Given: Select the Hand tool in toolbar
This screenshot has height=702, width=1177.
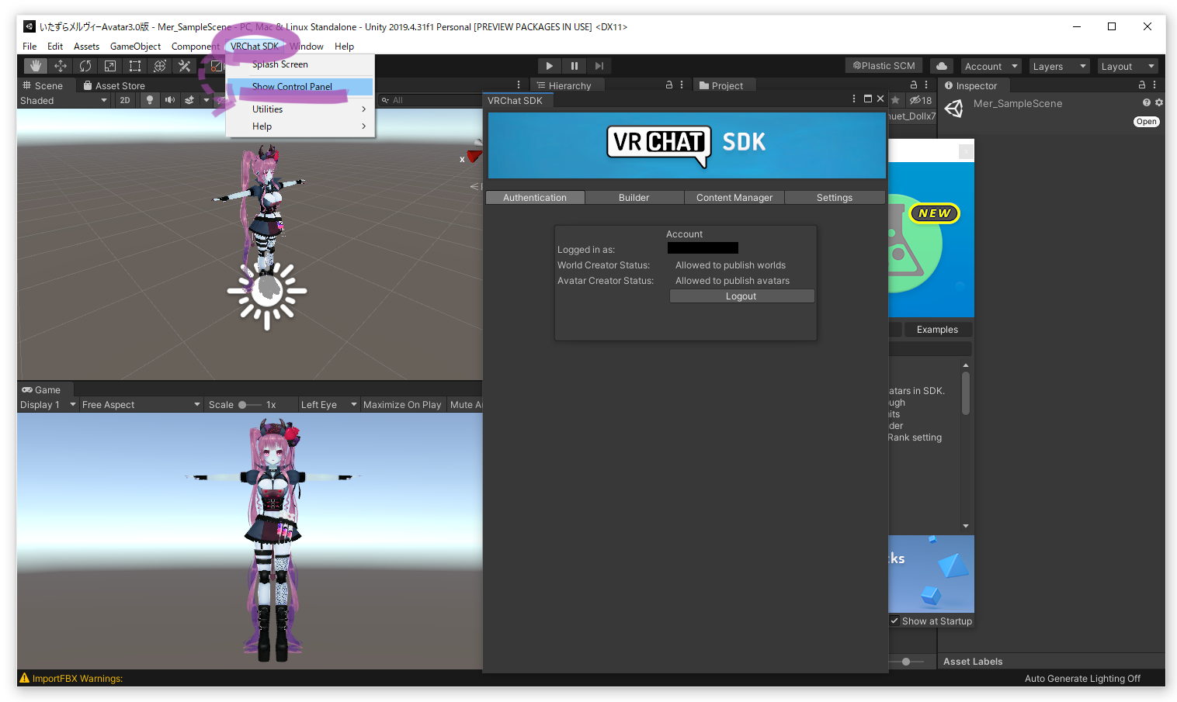Looking at the screenshot, I should pos(35,66).
